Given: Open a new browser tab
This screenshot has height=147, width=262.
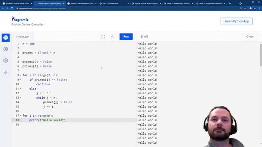Looking at the screenshot, I should coord(230,4).
